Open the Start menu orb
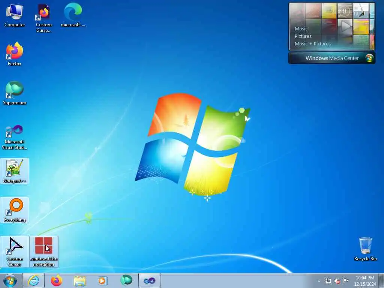 [x=10, y=280]
